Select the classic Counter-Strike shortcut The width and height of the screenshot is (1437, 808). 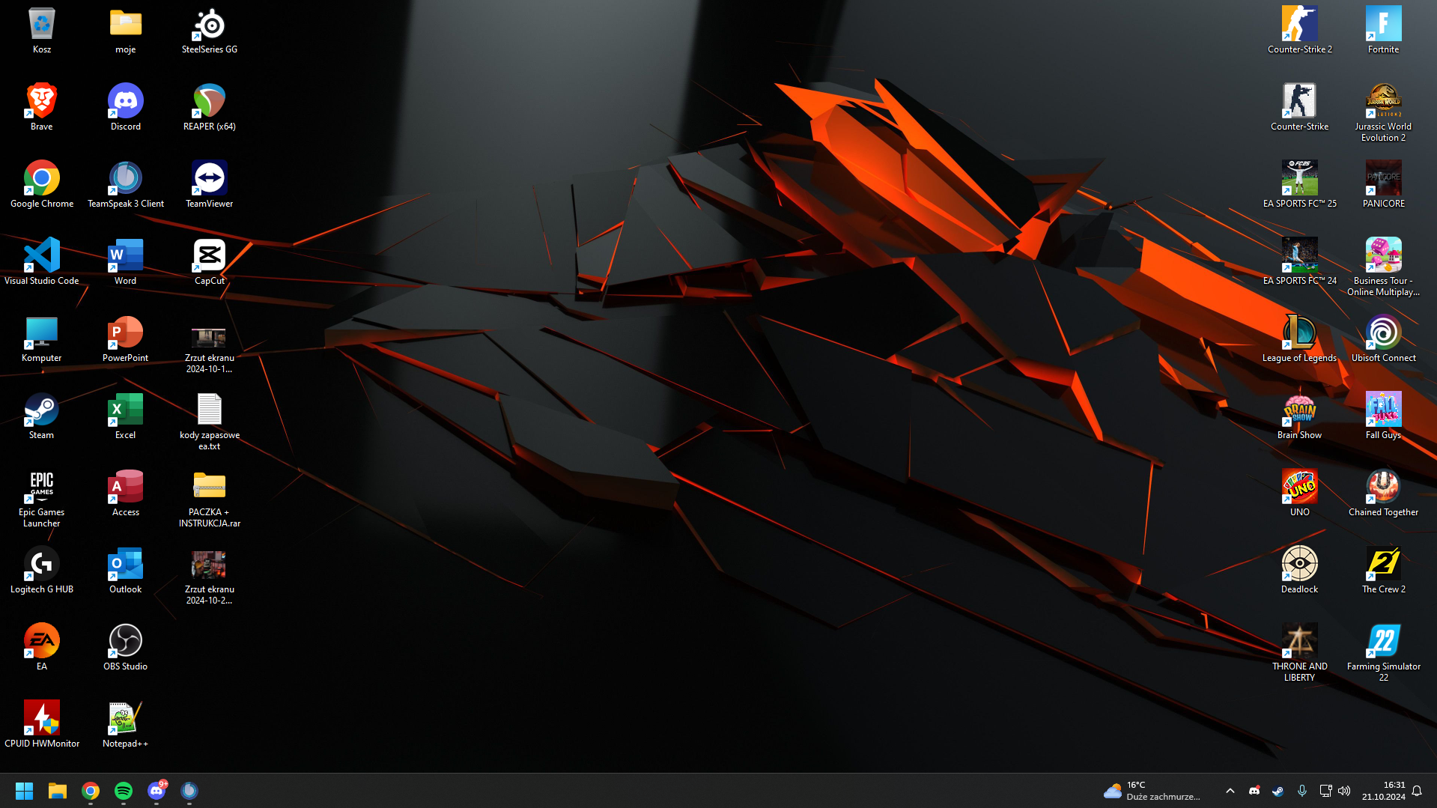(x=1300, y=108)
